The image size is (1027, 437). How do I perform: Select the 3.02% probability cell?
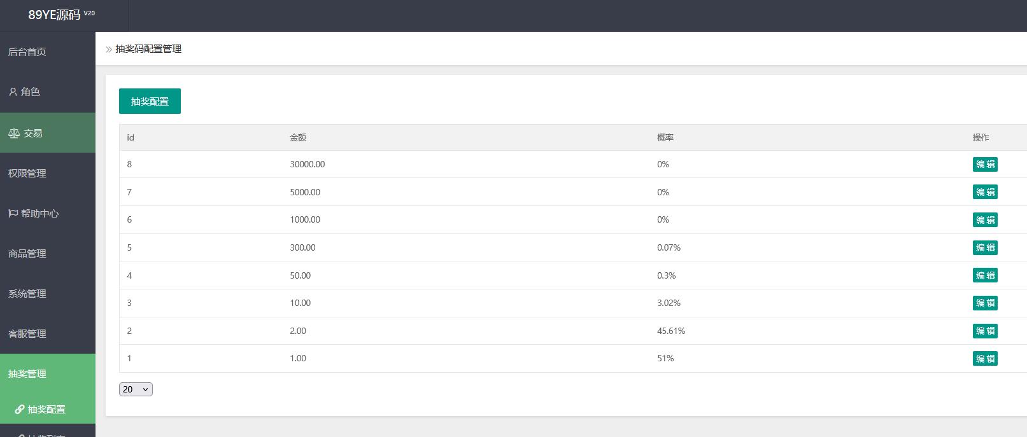669,303
